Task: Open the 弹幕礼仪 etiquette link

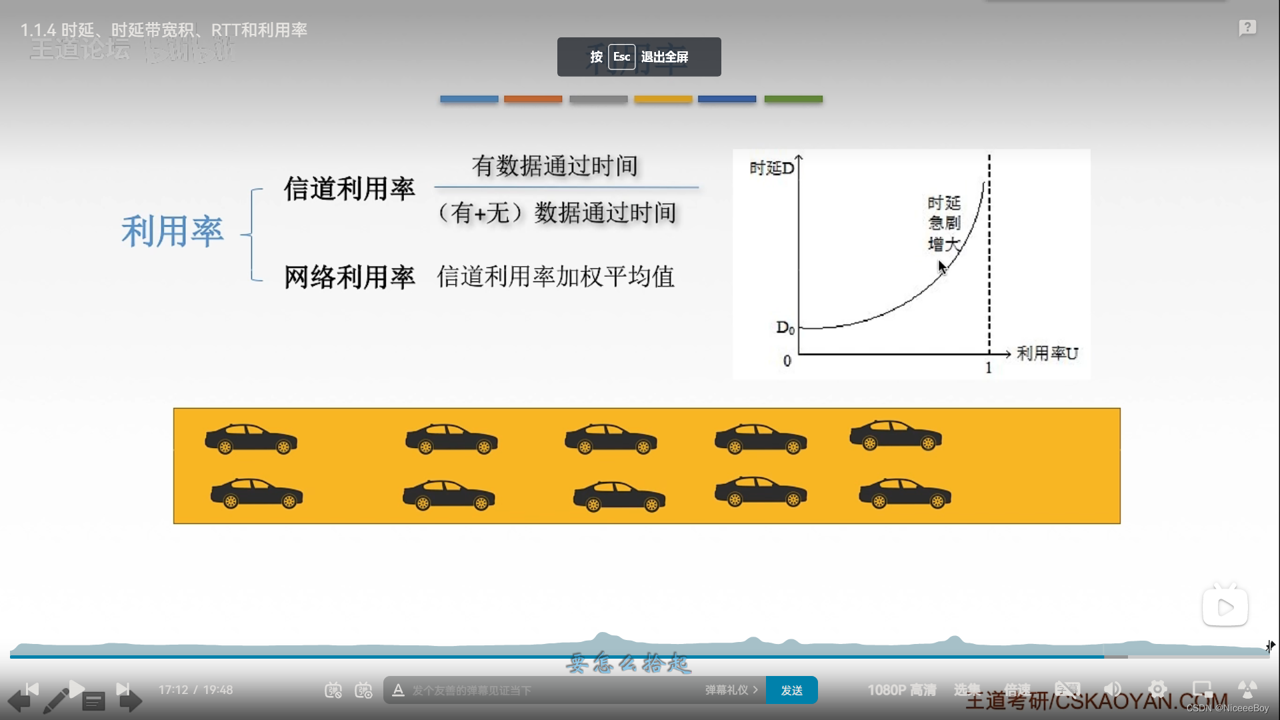Action: (x=731, y=690)
